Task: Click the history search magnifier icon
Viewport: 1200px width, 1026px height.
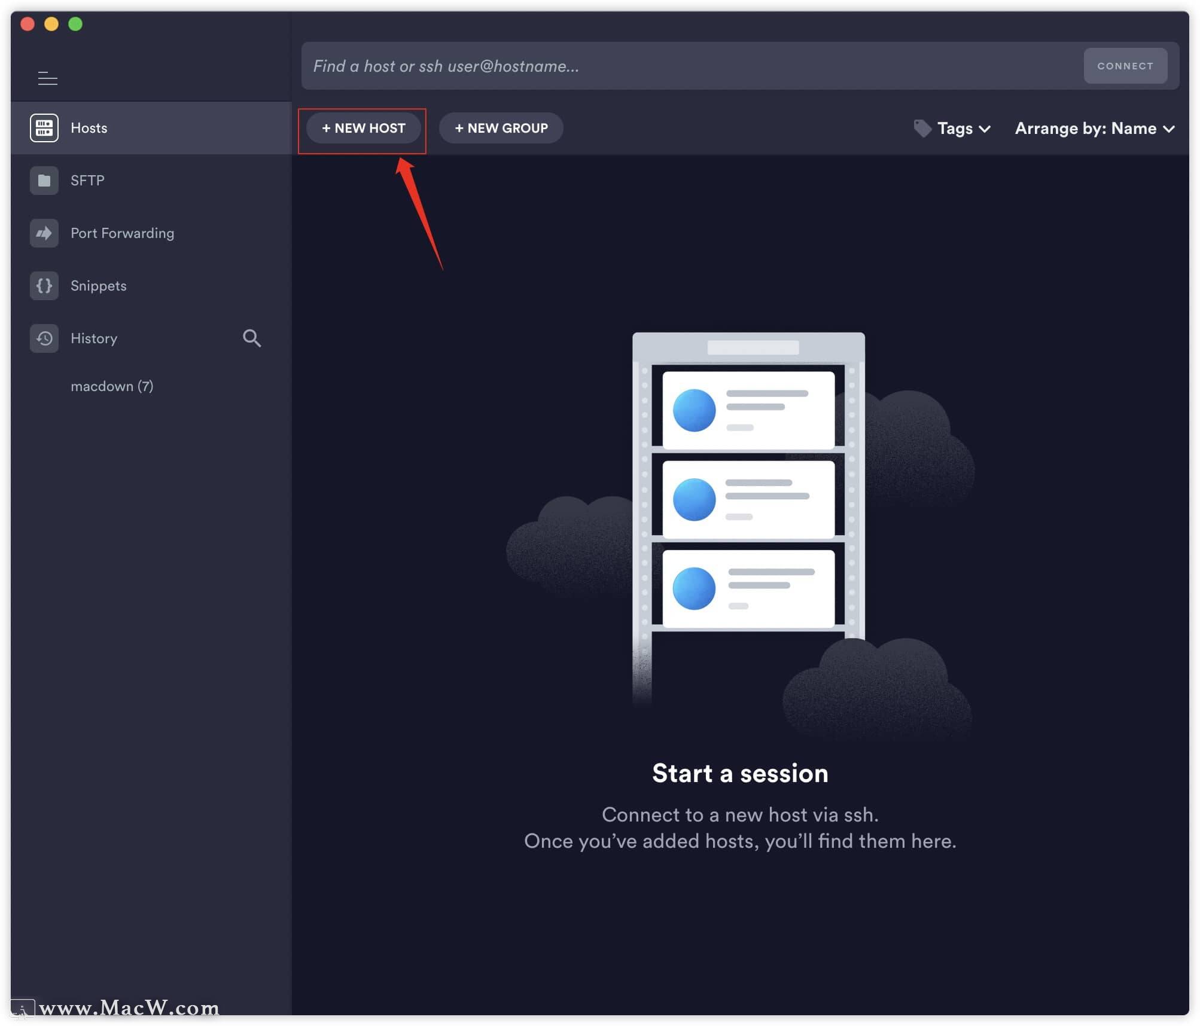Action: pyautogui.click(x=252, y=338)
